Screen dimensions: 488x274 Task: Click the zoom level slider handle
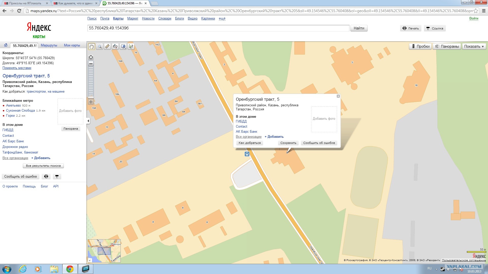coord(91,97)
